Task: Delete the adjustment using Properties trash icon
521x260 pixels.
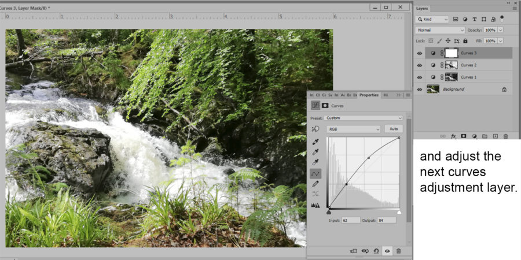Action: click(x=398, y=251)
